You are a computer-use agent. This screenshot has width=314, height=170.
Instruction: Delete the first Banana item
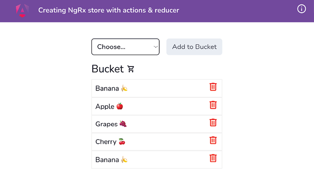[213, 87]
